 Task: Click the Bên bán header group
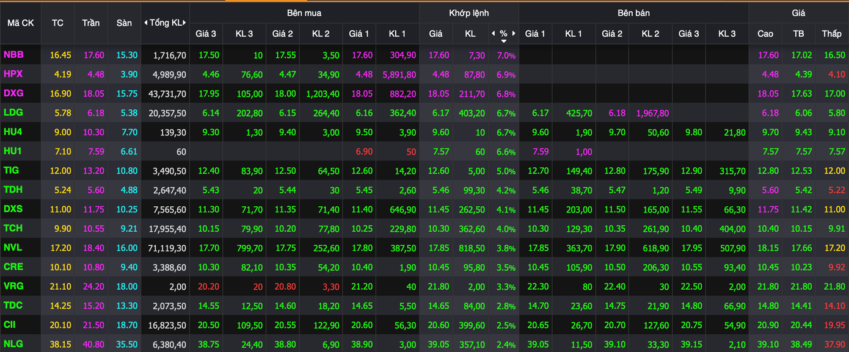pos(633,13)
